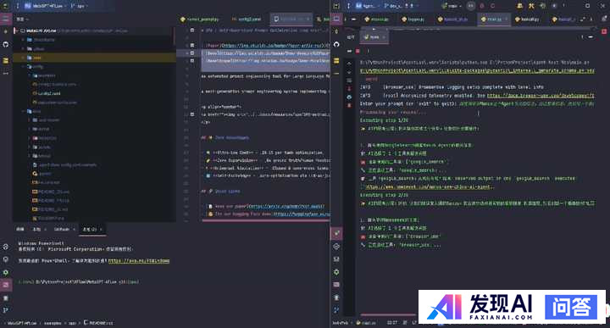Open the aka.ms PowerShell link in terminal
Screen dimensions: 610x328
click(x=139, y=261)
